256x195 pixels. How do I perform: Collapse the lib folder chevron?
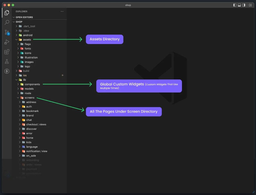pyautogui.click(x=16, y=80)
